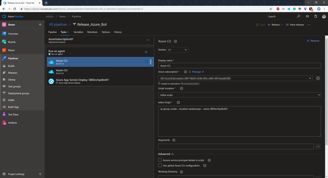This screenshot has width=328, height=178.
Task: Add new item with Demo plus icon
Action: click(x=40, y=24)
